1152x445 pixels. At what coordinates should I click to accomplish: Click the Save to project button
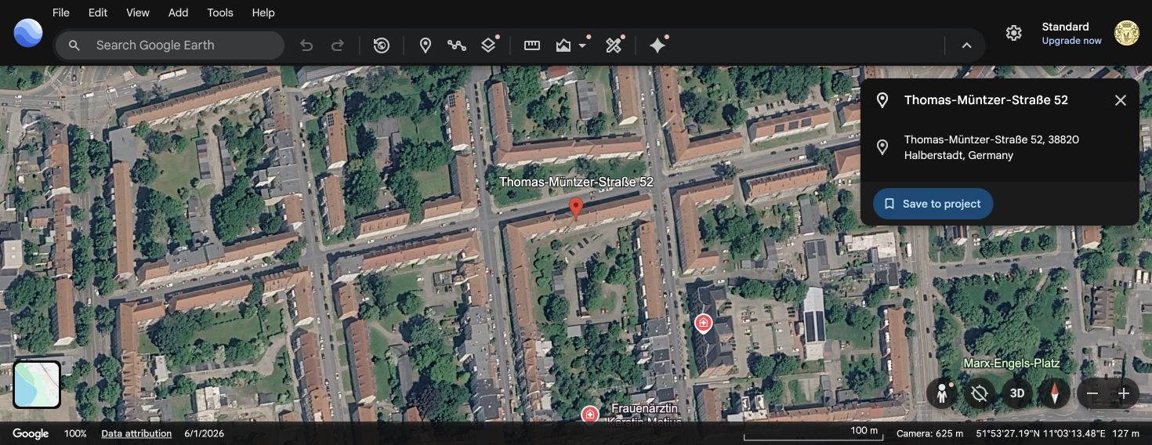933,204
